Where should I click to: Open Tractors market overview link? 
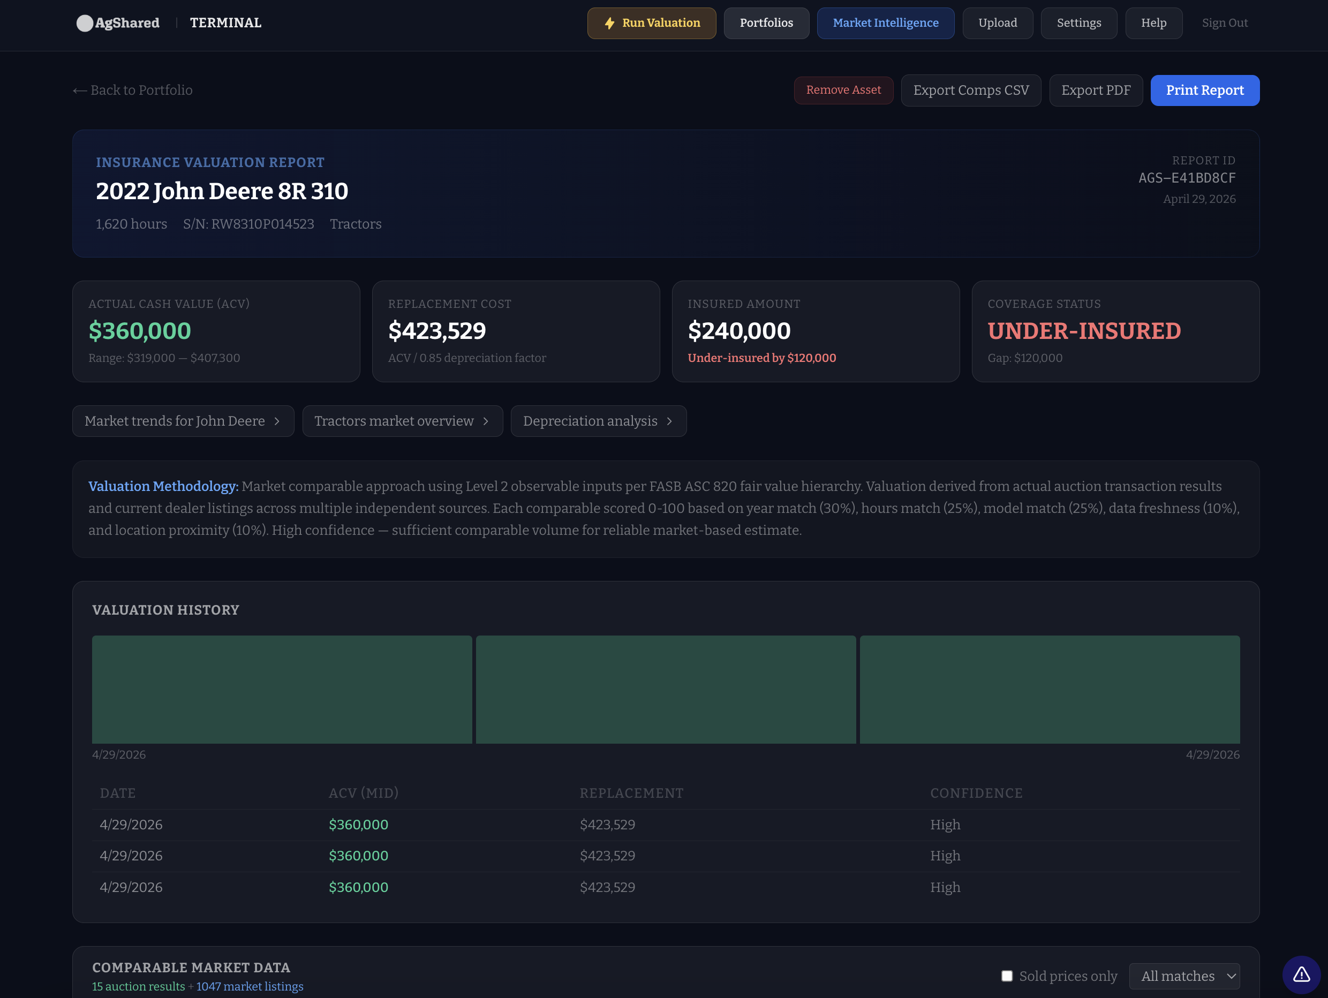point(402,421)
